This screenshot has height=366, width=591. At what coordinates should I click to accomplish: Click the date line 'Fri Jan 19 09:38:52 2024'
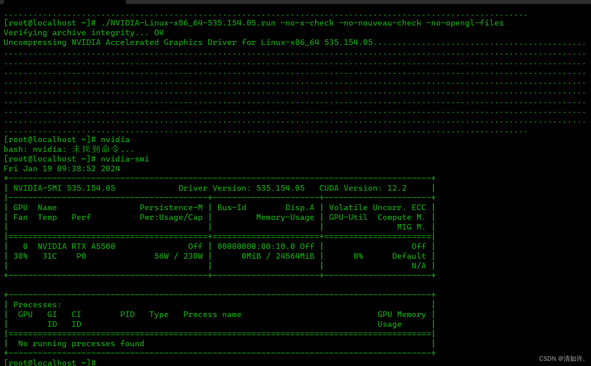pyautogui.click(x=62, y=169)
